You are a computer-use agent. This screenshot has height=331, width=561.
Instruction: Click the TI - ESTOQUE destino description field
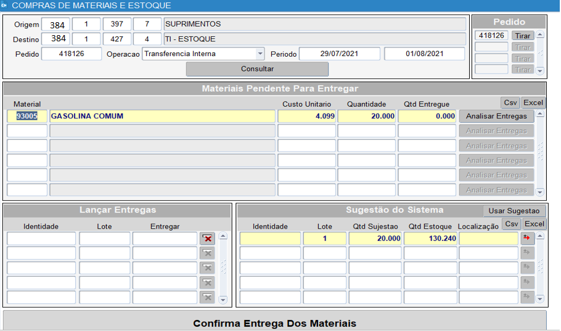(x=315, y=39)
